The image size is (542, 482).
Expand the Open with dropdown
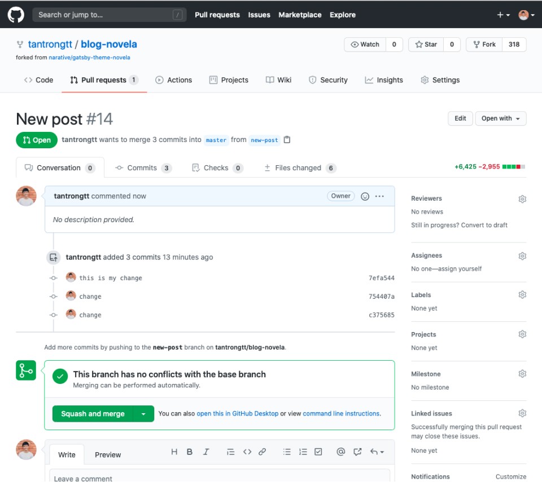pos(501,118)
